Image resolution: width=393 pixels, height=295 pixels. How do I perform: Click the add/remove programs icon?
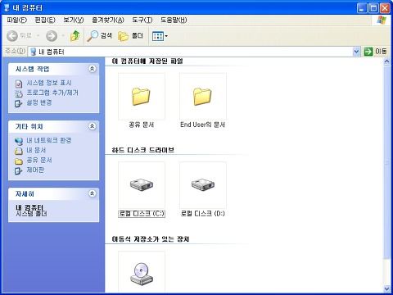[x=19, y=93]
